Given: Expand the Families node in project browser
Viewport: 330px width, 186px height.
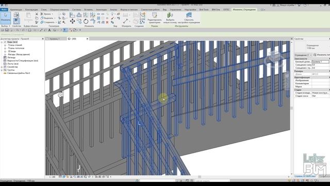Looking at the screenshot, I should 2,67.
